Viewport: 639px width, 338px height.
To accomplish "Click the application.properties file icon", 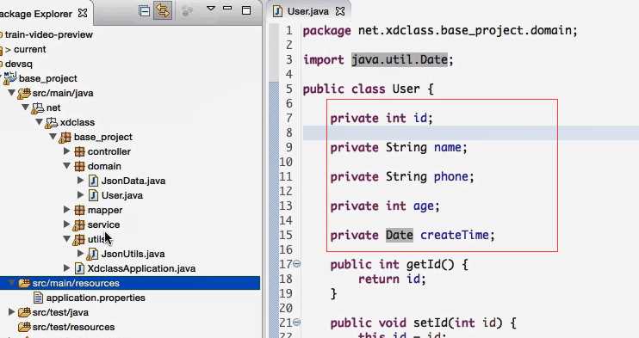I will [38, 298].
